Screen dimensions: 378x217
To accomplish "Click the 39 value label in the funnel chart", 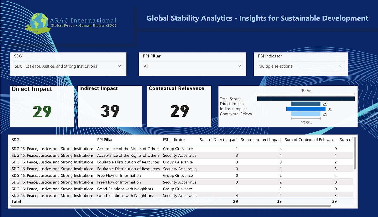I will coord(330,109).
